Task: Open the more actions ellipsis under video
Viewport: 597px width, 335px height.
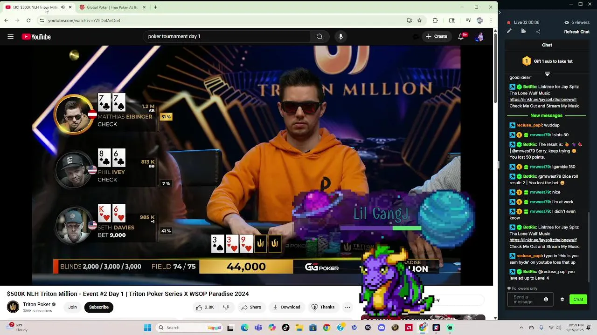Action: (x=347, y=307)
